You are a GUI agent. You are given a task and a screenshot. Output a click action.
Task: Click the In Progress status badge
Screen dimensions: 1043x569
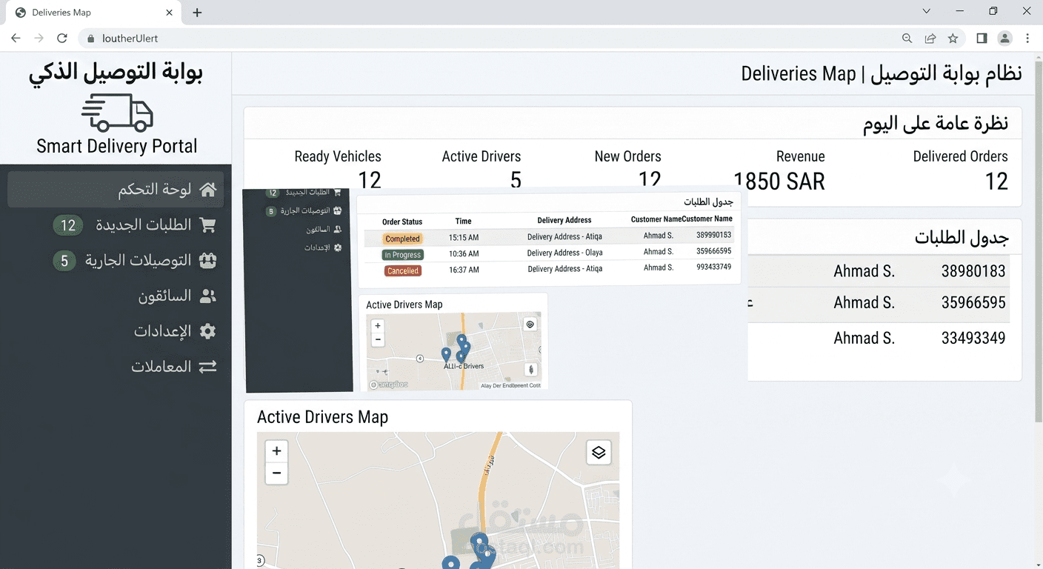coord(403,255)
